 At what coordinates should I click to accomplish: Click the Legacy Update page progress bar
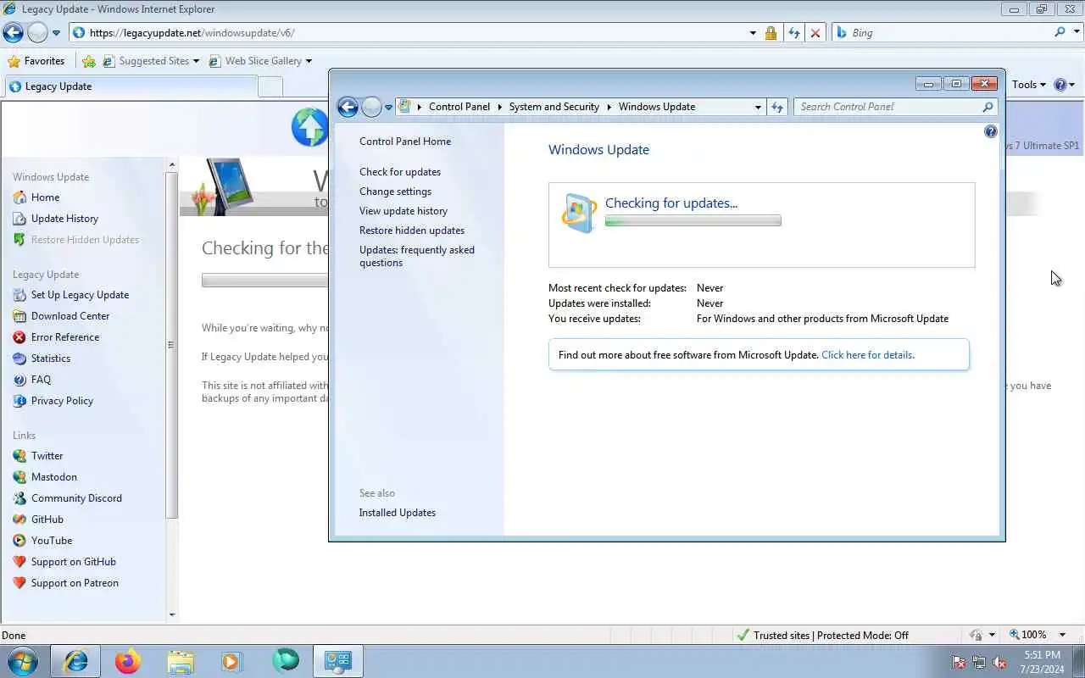click(264, 281)
